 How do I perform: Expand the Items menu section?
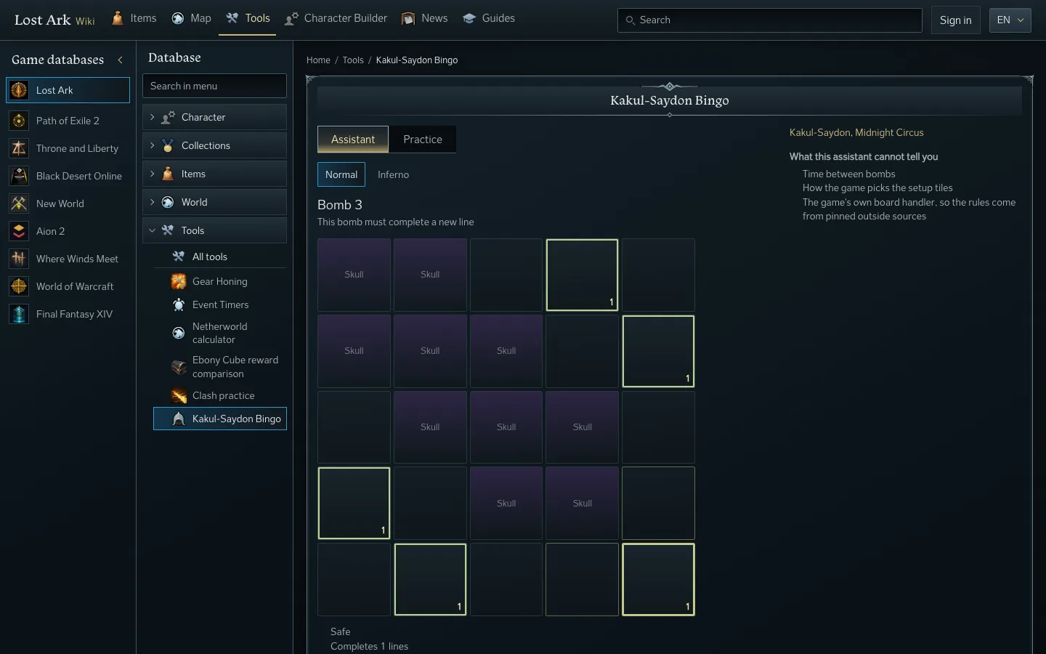coord(214,174)
